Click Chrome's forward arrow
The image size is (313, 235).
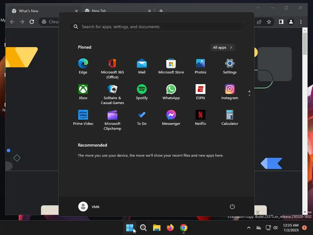[22, 22]
